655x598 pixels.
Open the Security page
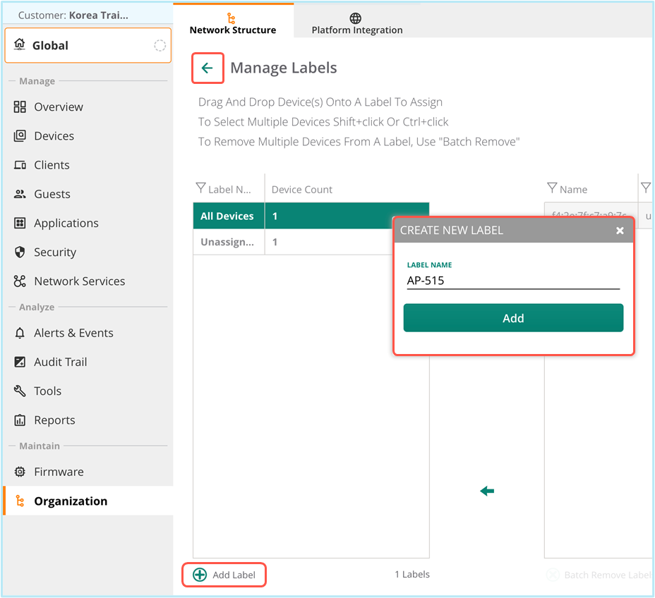click(54, 252)
